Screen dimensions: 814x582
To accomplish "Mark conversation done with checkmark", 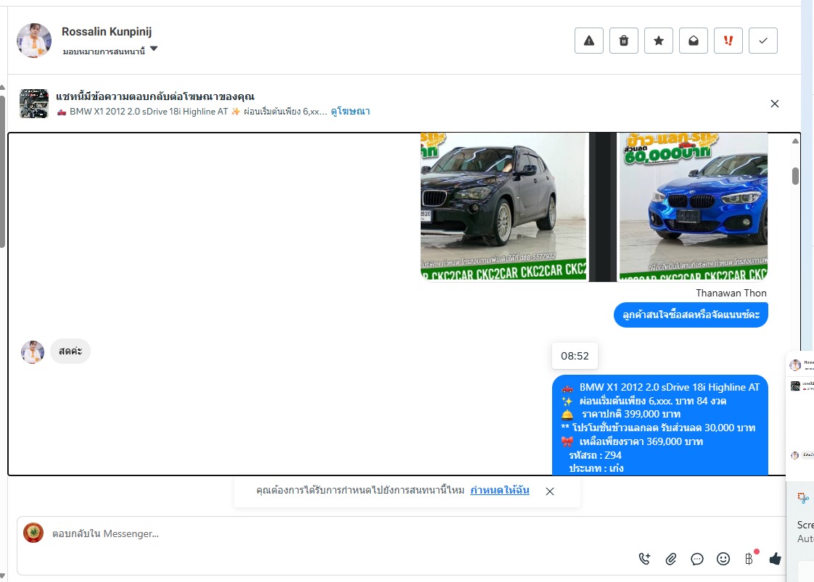I will (763, 41).
